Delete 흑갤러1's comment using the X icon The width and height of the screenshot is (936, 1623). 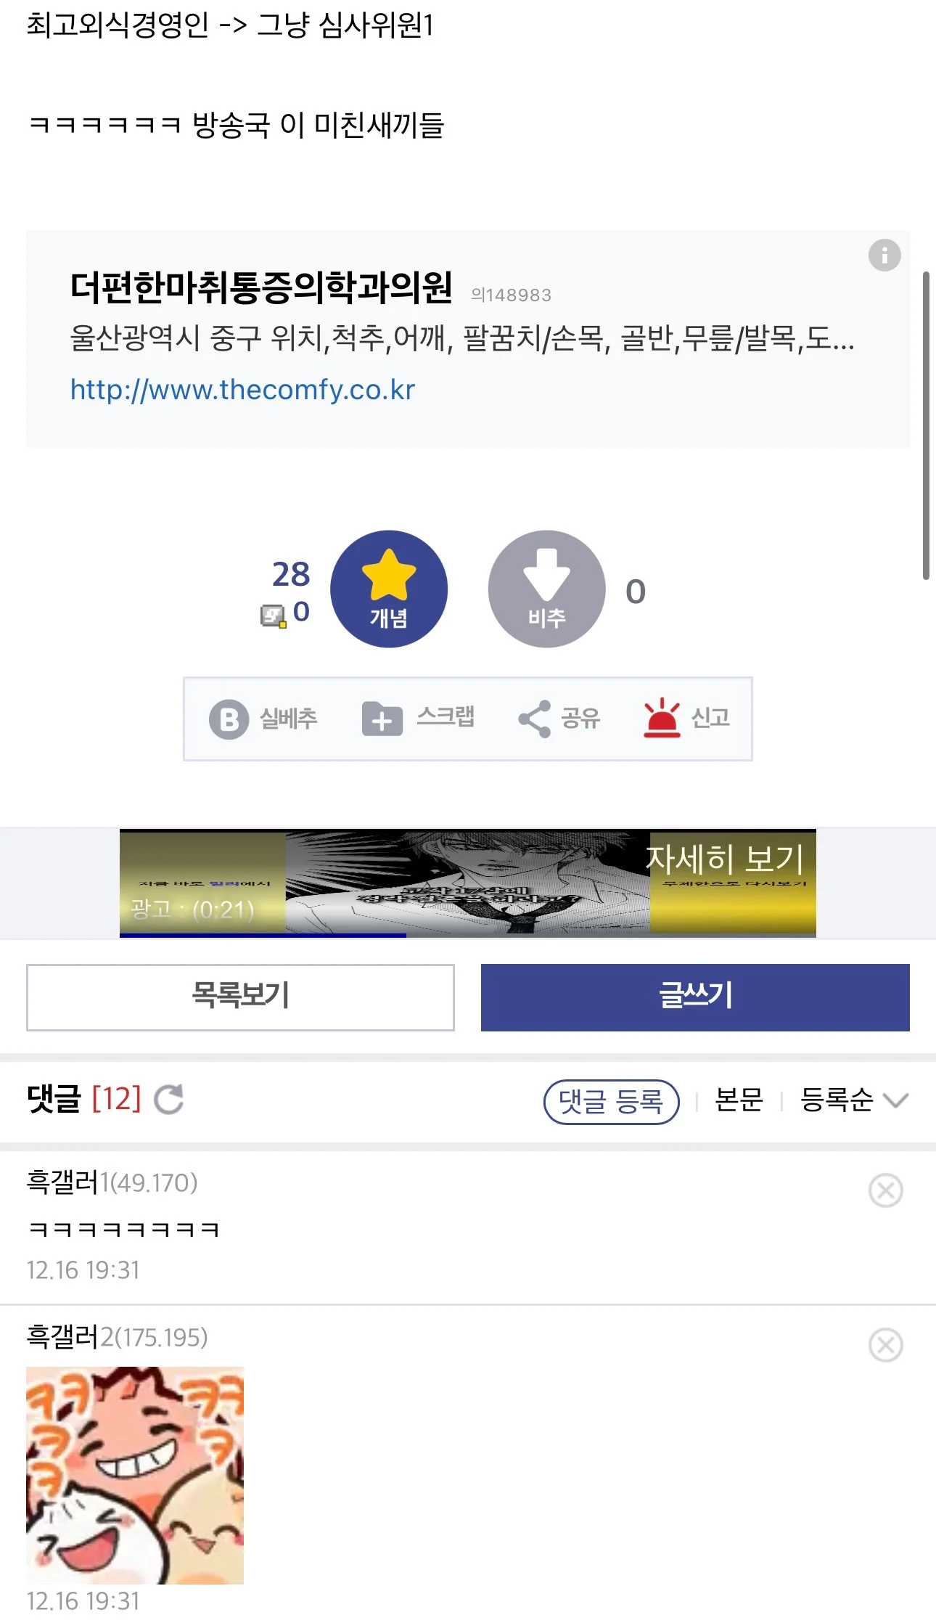coord(885,1190)
